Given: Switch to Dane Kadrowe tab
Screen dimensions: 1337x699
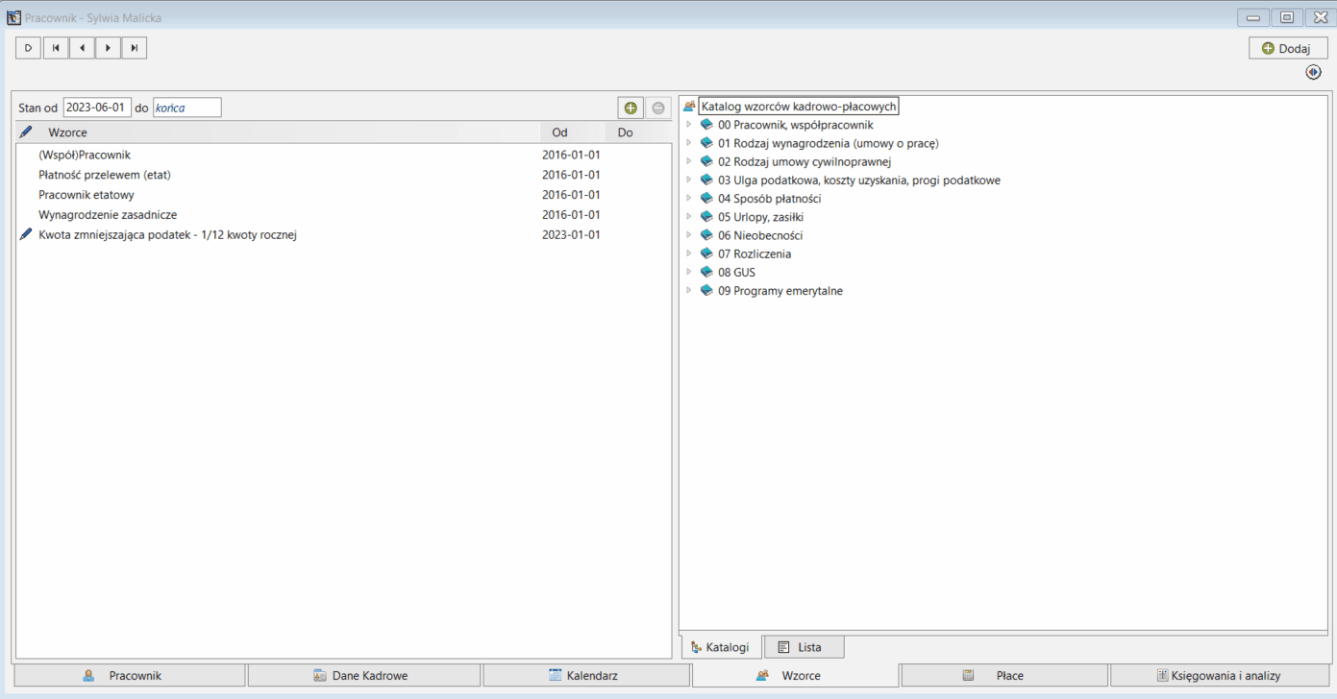Looking at the screenshot, I should [x=364, y=676].
